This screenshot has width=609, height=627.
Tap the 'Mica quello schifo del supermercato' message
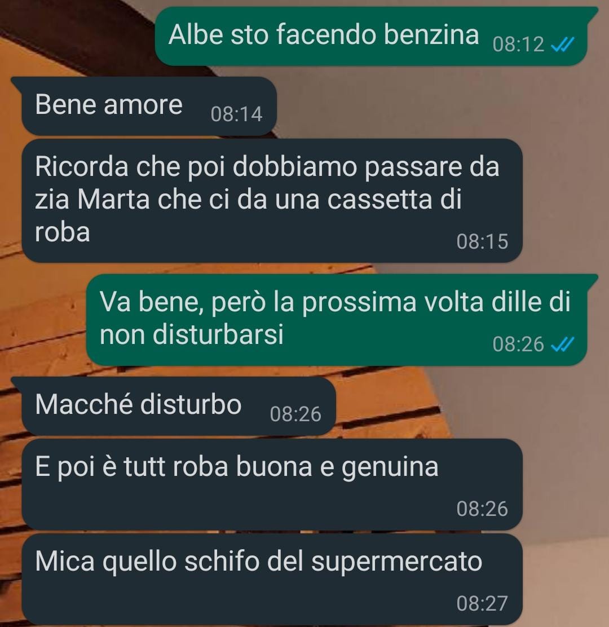(x=272, y=579)
